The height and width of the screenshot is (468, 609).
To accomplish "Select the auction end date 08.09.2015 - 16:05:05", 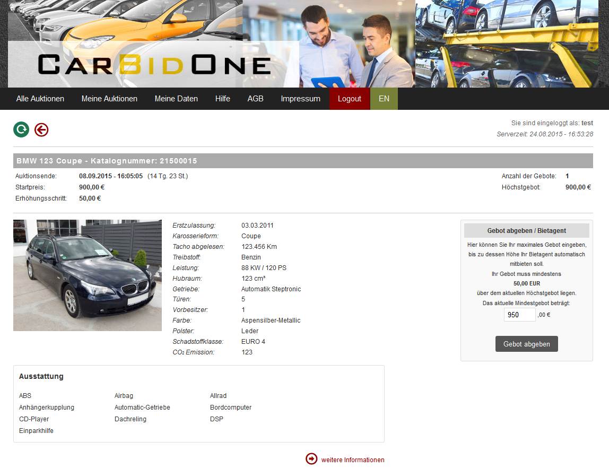I will [111, 176].
